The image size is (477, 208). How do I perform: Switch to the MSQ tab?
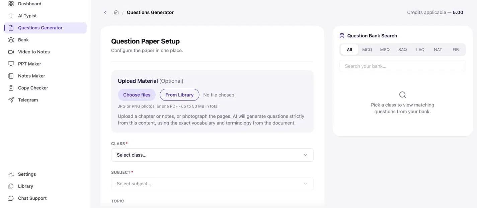pos(385,49)
